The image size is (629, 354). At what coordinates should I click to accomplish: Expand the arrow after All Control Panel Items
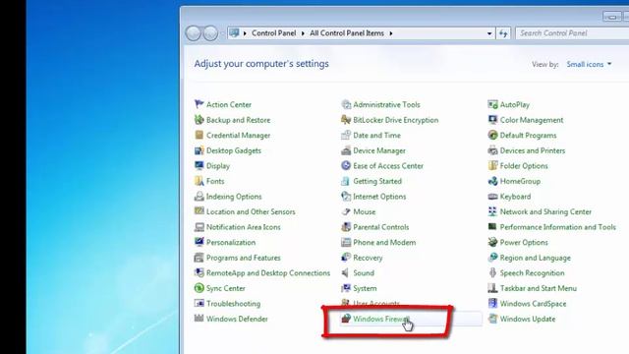[391, 33]
